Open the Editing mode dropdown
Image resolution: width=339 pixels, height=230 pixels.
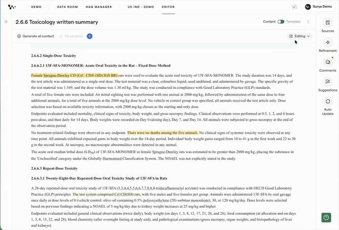click(300, 36)
